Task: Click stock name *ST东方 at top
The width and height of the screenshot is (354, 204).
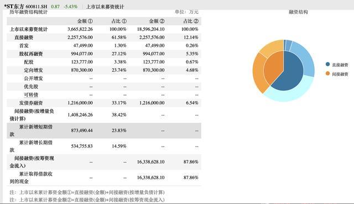Action: click(14, 6)
